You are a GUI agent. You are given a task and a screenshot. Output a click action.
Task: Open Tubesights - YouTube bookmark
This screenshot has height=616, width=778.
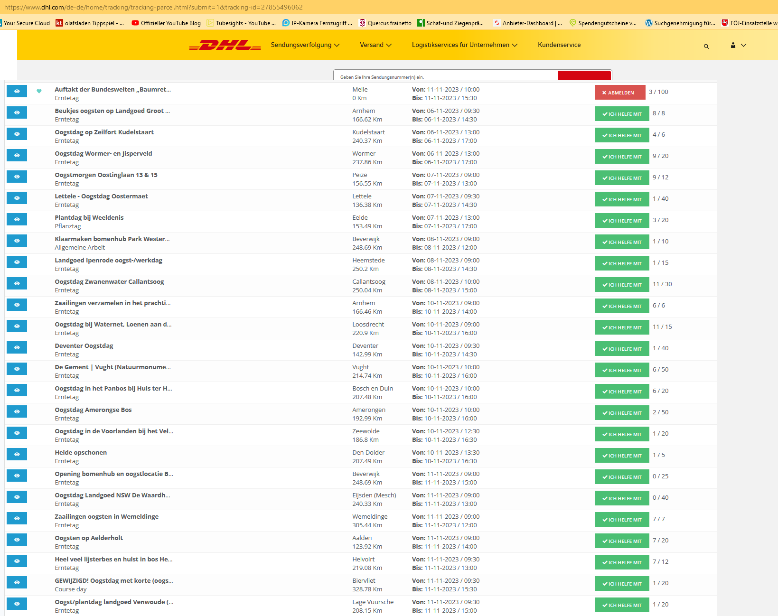(241, 23)
